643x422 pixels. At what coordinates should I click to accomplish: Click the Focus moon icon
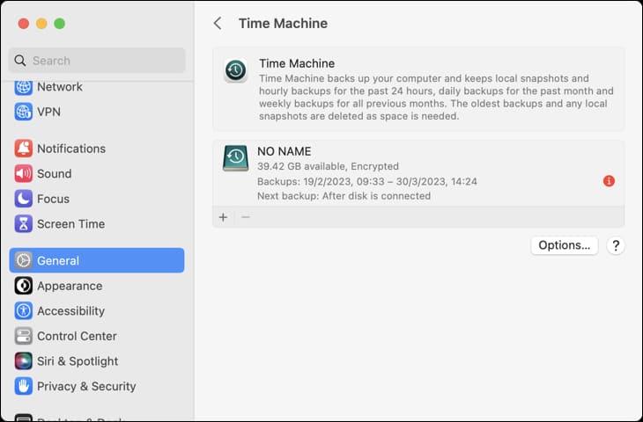[x=24, y=199]
